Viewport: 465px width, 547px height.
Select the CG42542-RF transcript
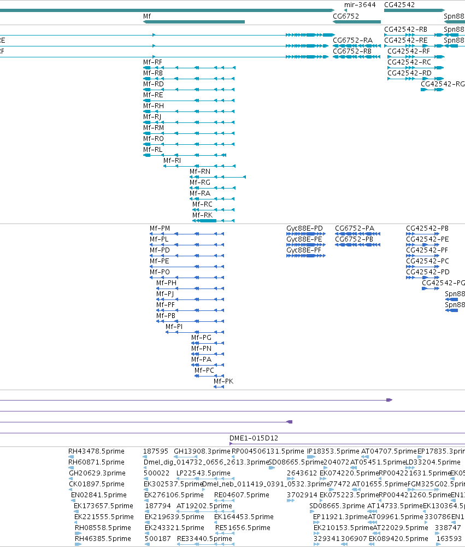tap(416, 57)
